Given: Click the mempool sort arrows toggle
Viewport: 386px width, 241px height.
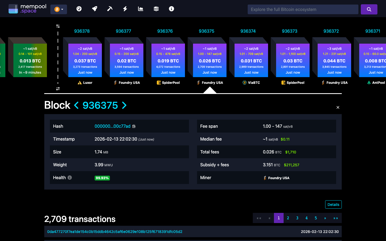Looking at the screenshot, I should tap(58, 26).
